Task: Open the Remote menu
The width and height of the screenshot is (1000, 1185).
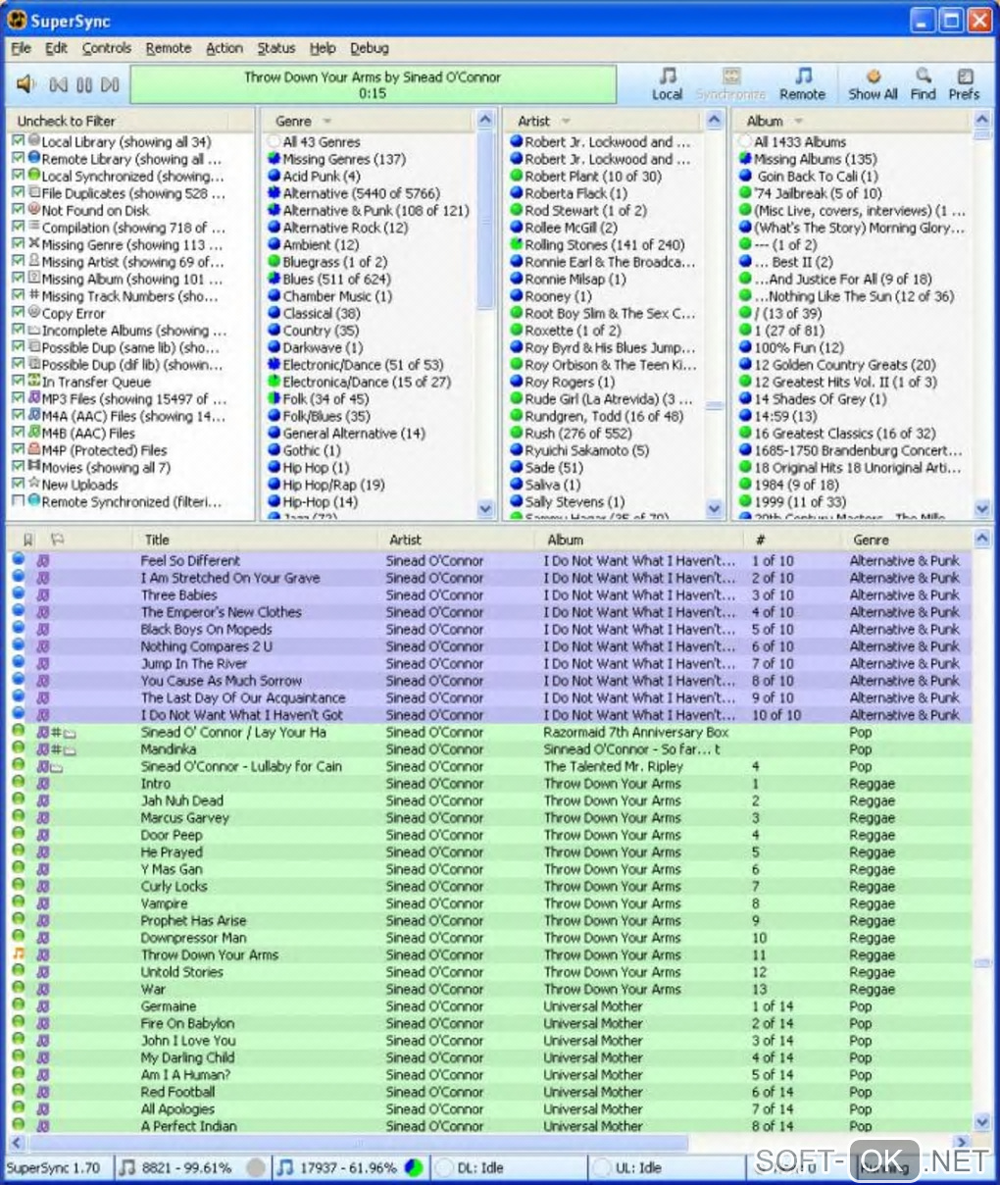Action: [x=169, y=47]
